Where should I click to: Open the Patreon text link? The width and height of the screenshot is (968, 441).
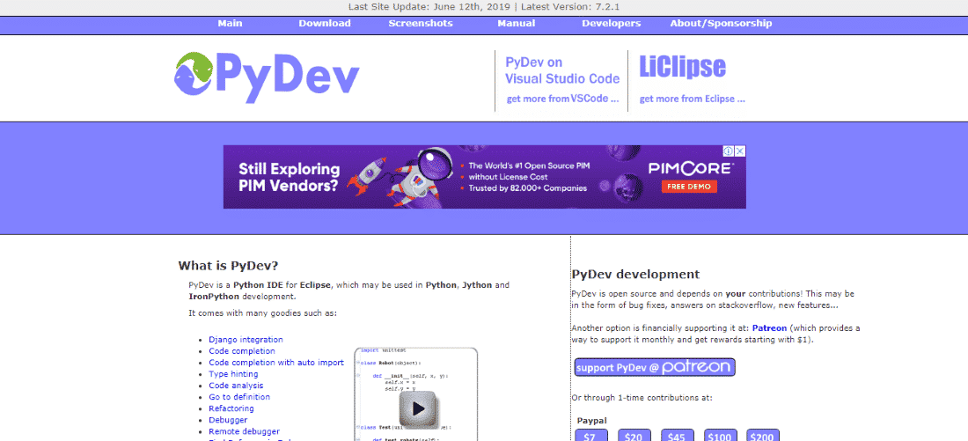point(769,328)
